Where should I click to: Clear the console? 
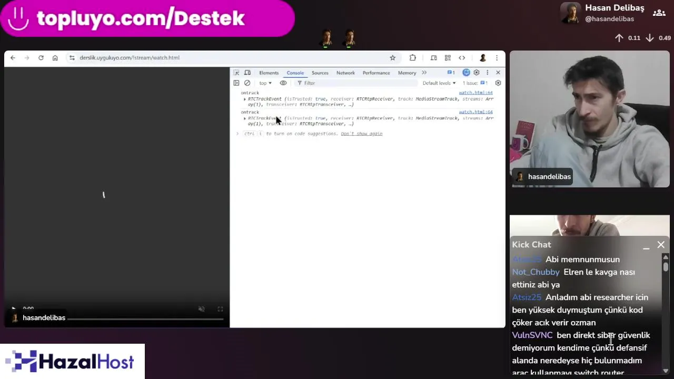click(247, 83)
